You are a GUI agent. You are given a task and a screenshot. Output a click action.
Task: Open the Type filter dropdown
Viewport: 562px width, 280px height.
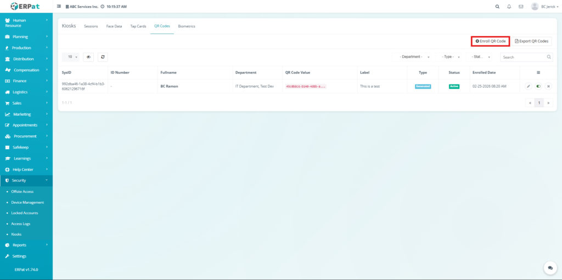451,56
